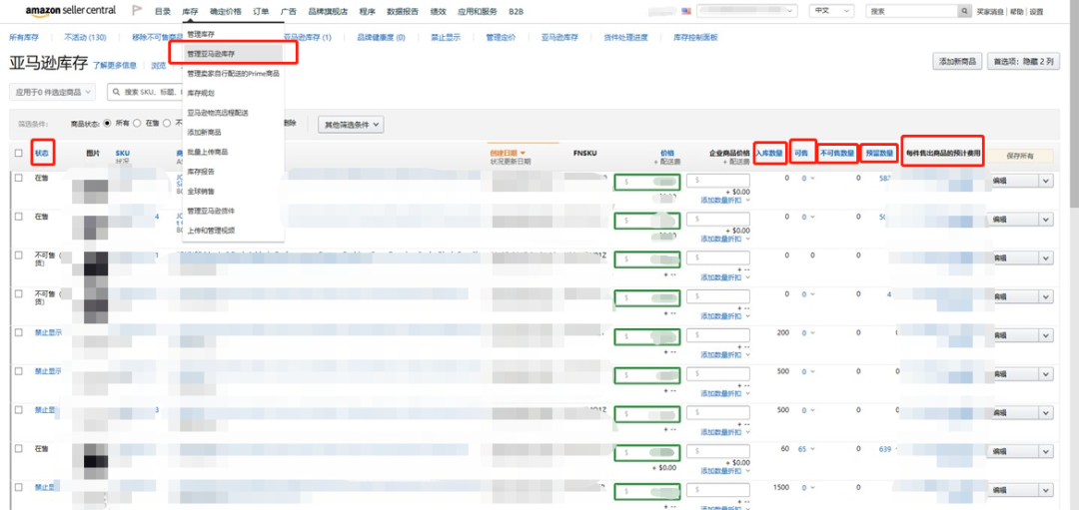Image resolution: width=1079 pixels, height=510 pixels.
Task: Click the flag icon beside the logo
Action: [137, 11]
